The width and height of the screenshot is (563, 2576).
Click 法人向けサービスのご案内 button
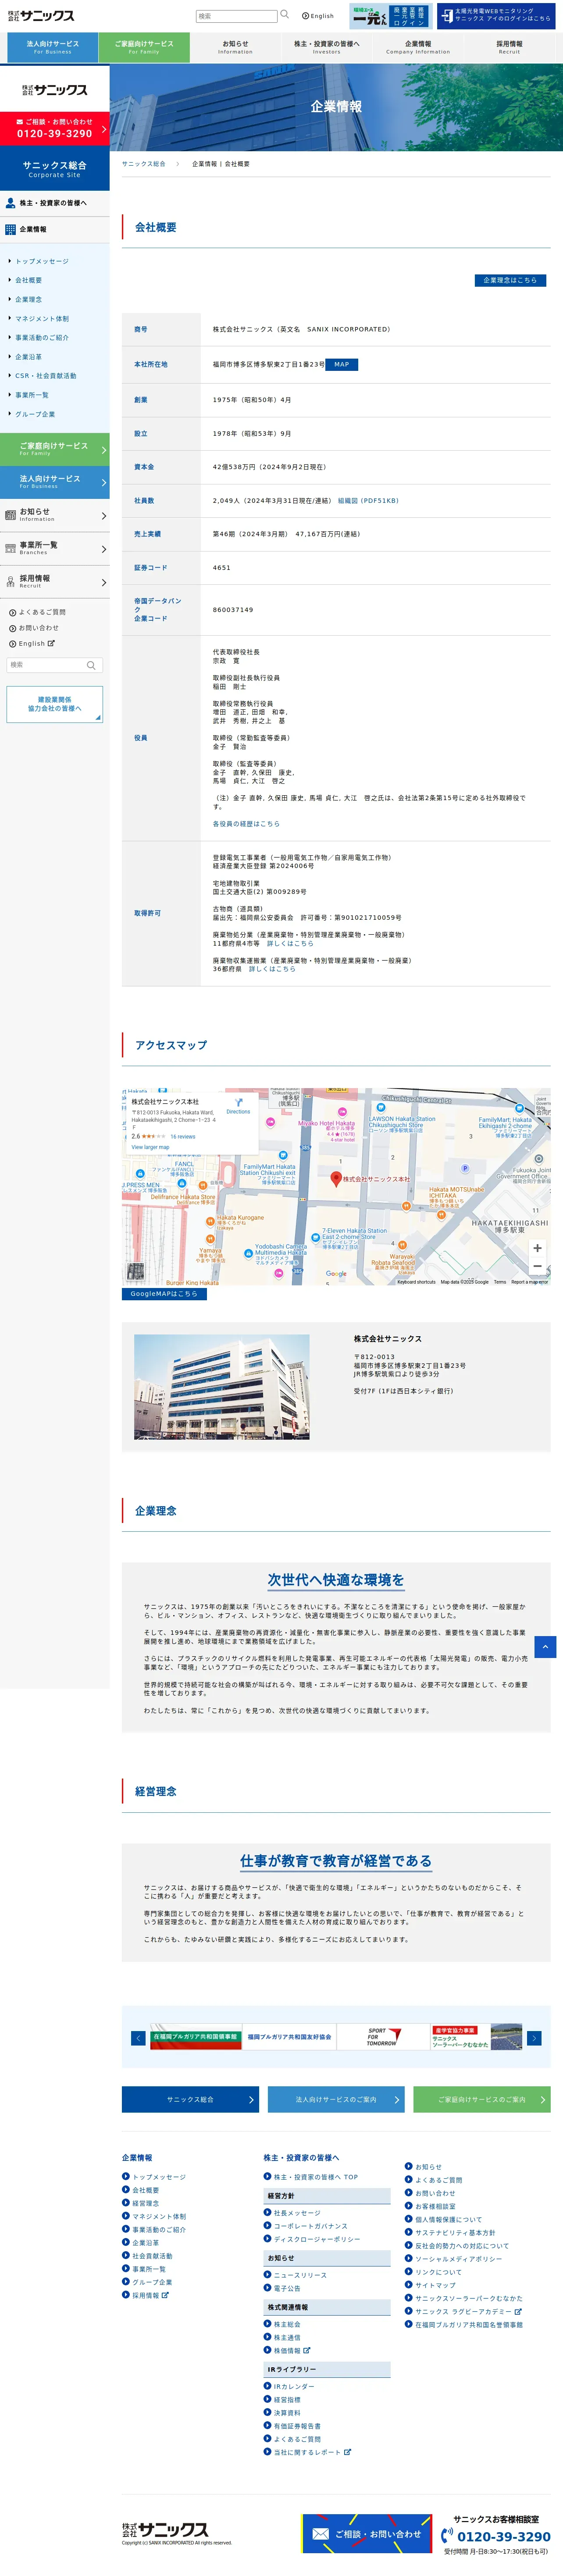click(x=336, y=2099)
